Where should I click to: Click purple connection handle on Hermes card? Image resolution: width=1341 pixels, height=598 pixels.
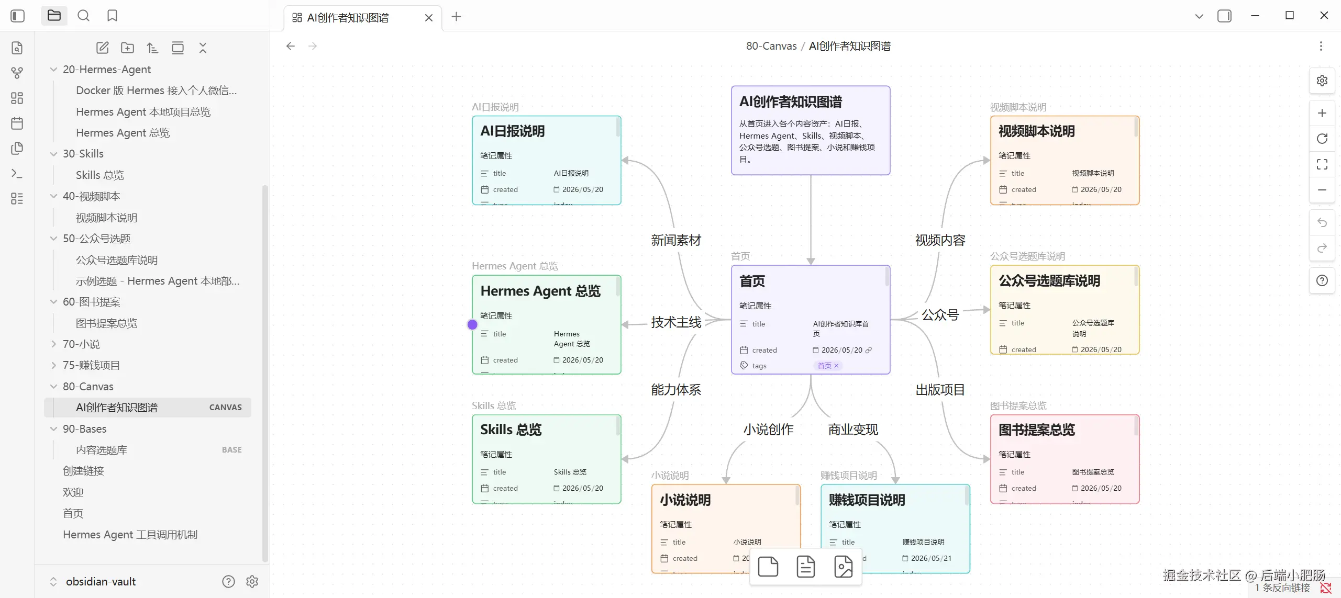tap(472, 324)
